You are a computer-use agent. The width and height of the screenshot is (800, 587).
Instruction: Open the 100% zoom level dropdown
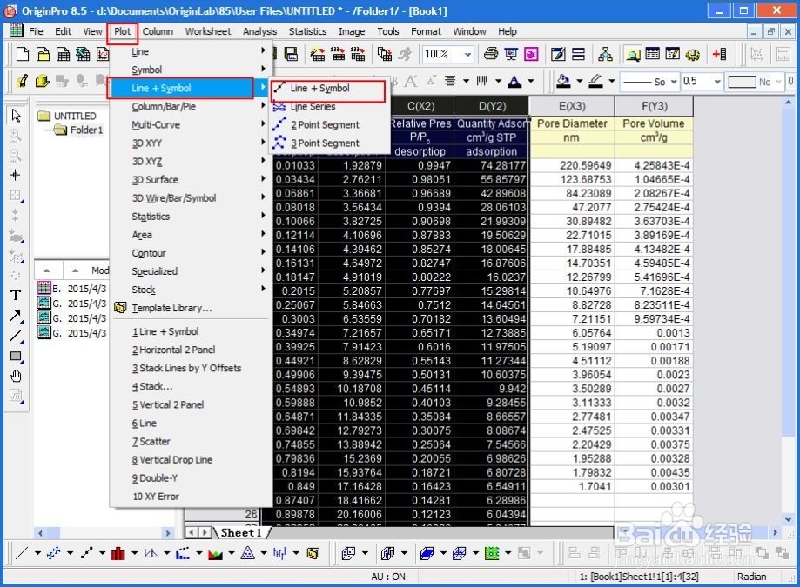point(467,54)
